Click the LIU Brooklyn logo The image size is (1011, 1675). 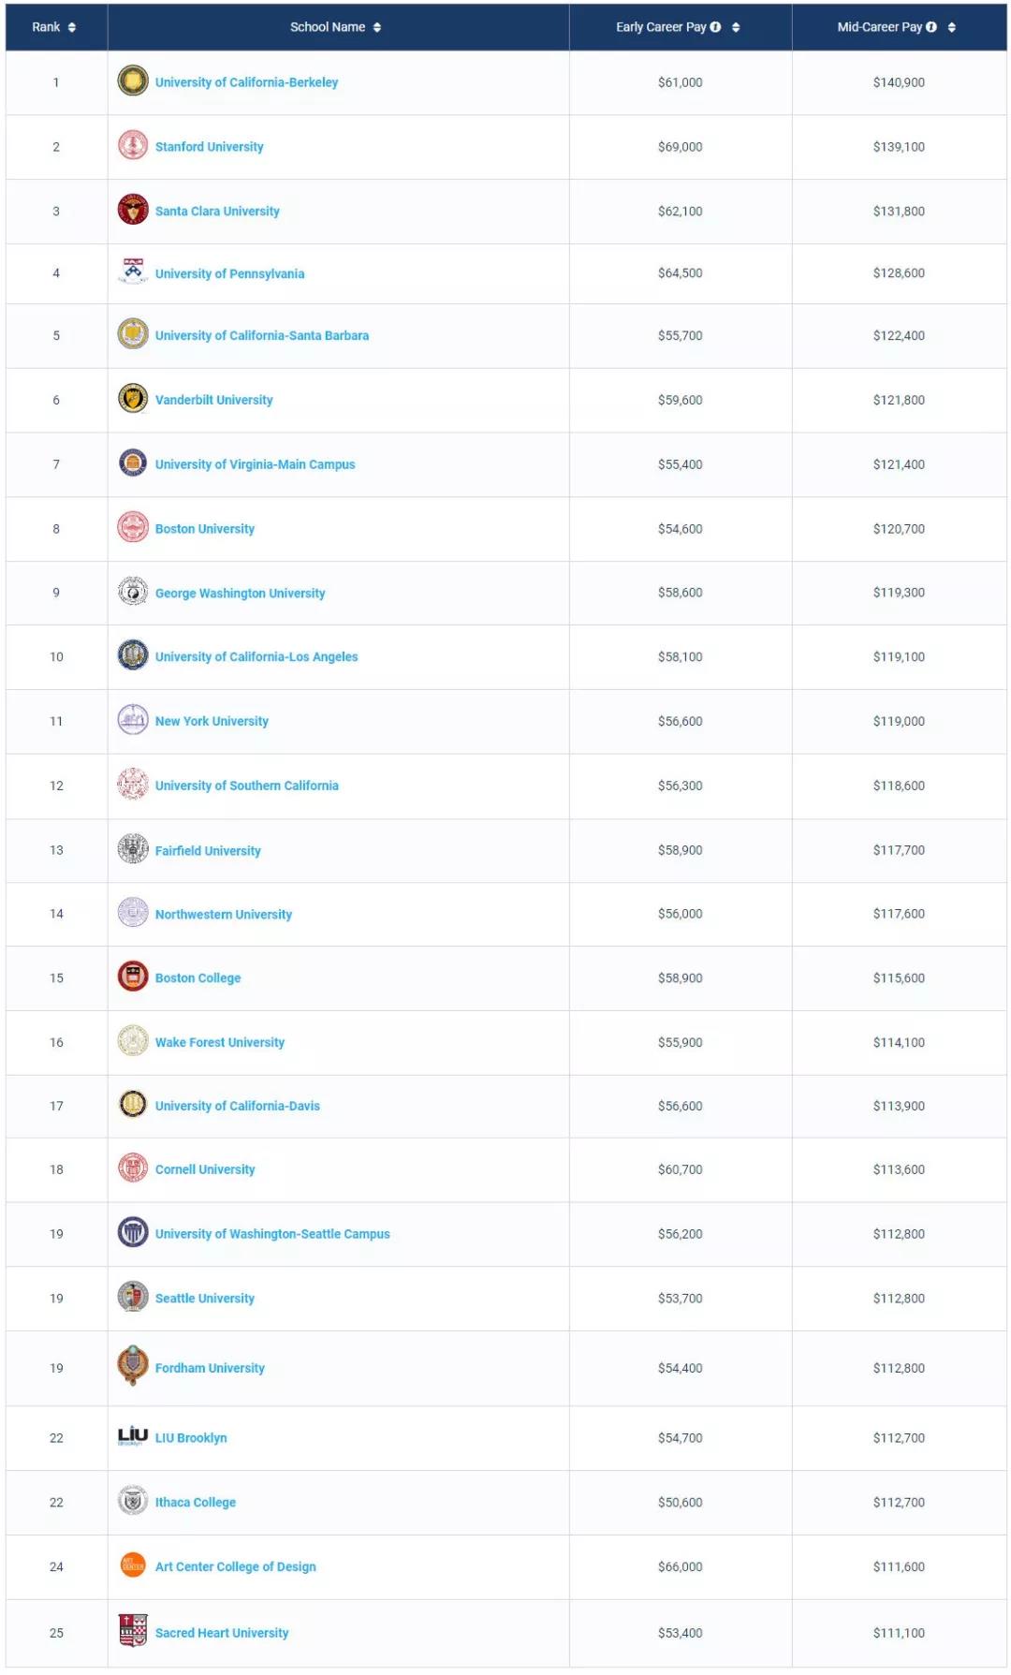[x=133, y=1436]
